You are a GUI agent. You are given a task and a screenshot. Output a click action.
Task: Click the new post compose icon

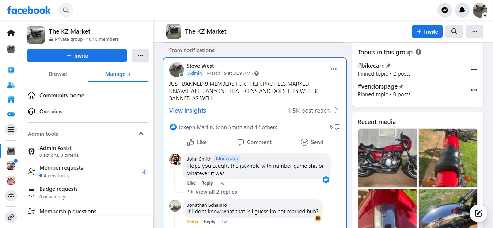(x=478, y=213)
